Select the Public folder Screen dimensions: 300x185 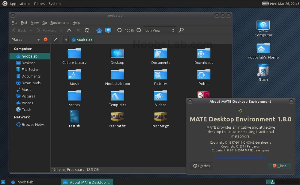pyautogui.click(x=204, y=77)
